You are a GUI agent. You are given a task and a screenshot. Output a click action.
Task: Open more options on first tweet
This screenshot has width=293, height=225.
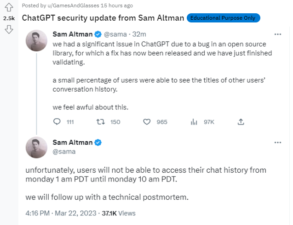click(277, 34)
